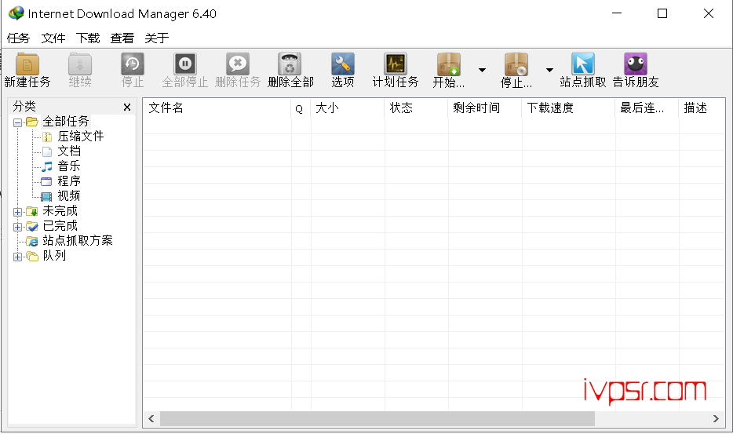
Task: Sort by 下载速度 column header
Action: coord(568,108)
